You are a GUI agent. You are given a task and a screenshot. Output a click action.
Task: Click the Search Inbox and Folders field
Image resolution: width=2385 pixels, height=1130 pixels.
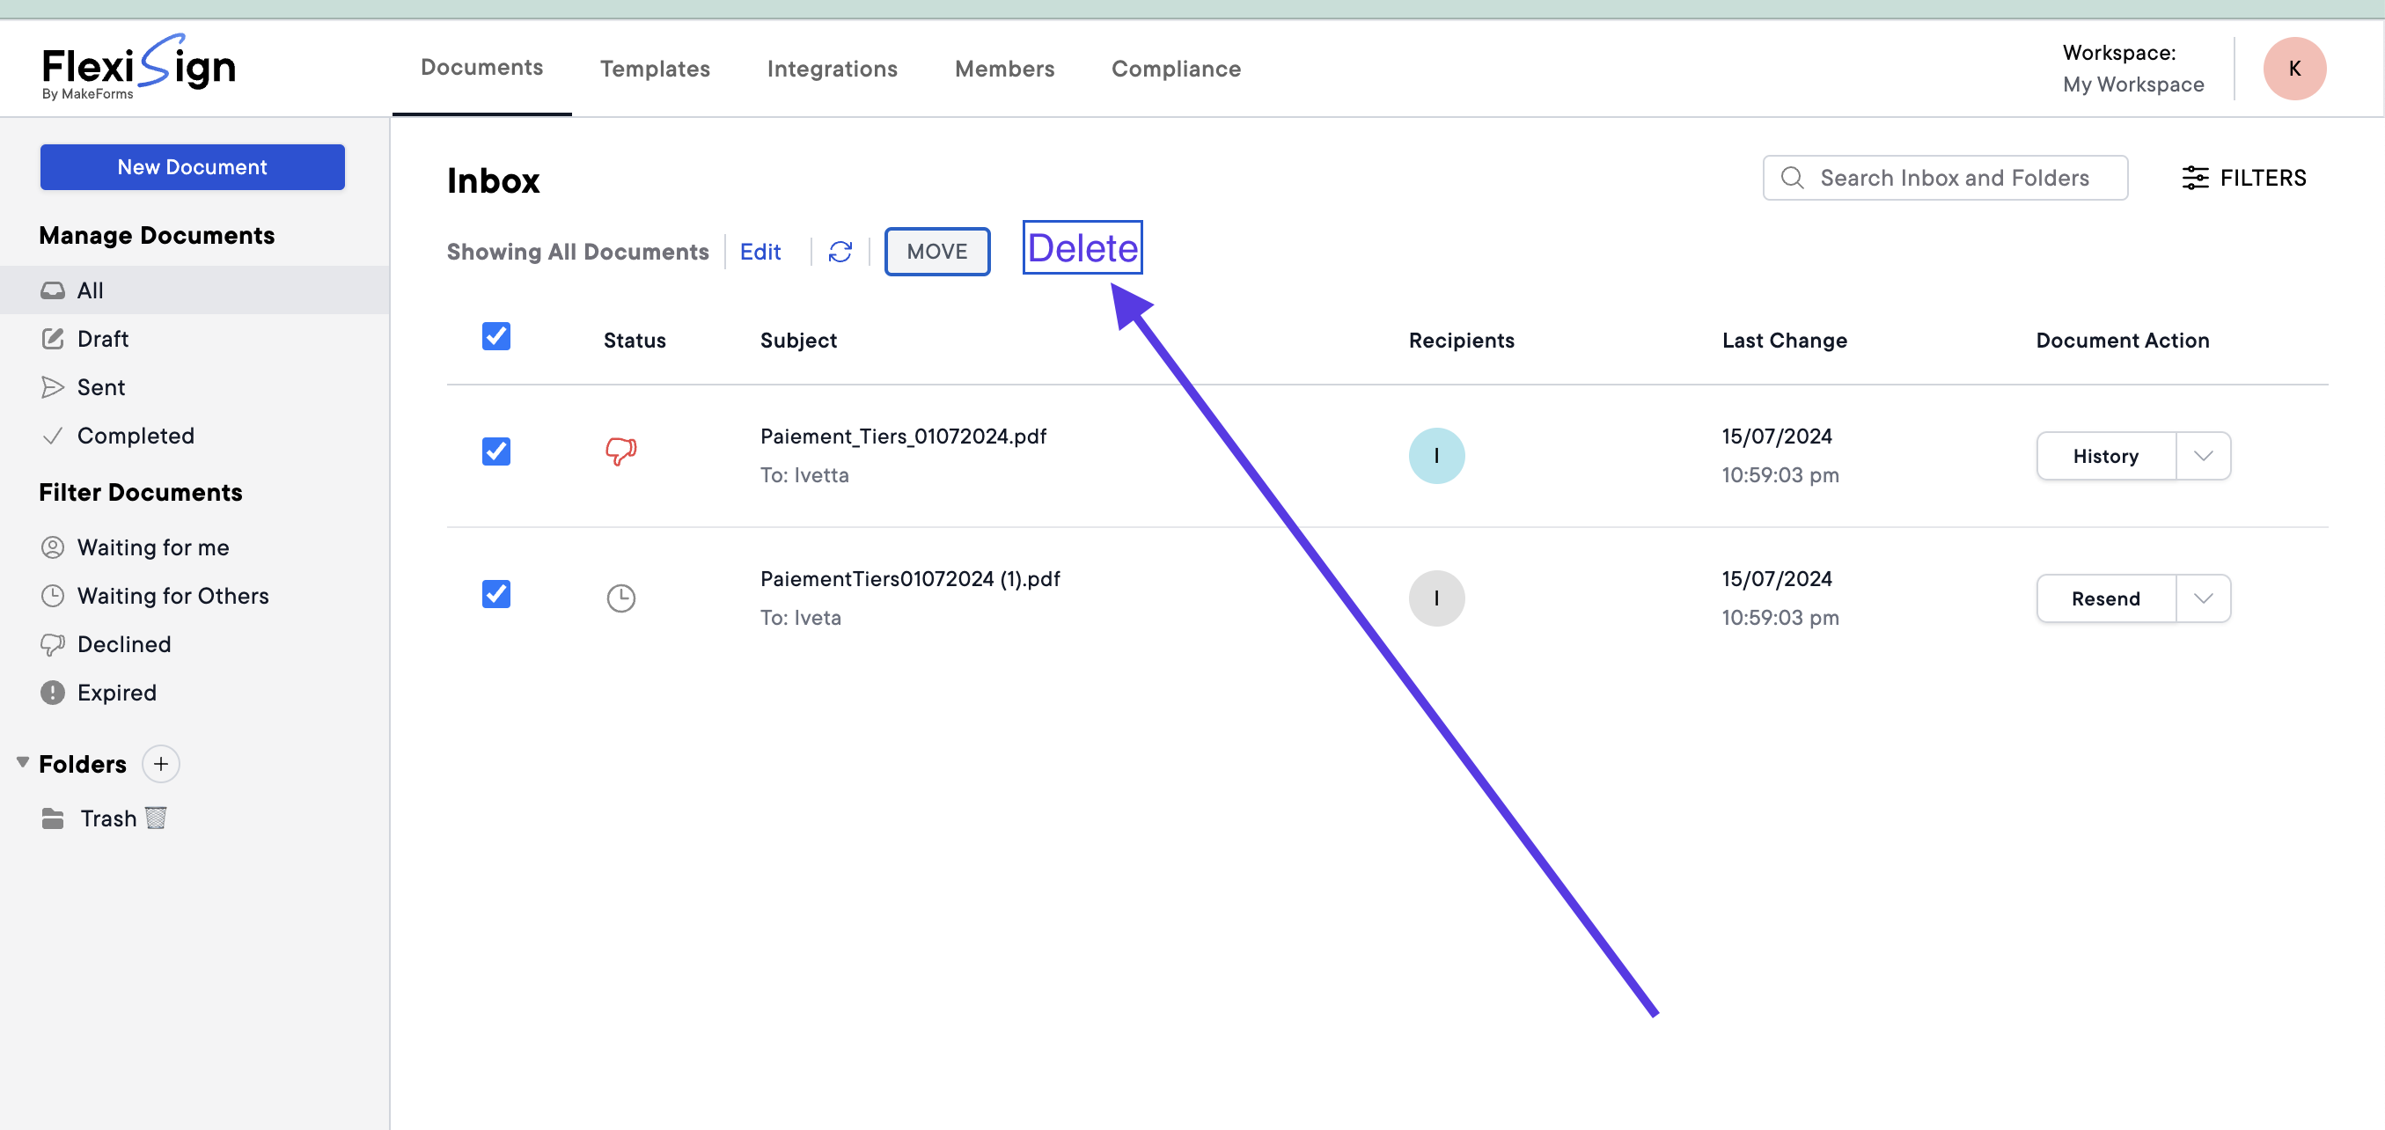pyautogui.click(x=1954, y=178)
